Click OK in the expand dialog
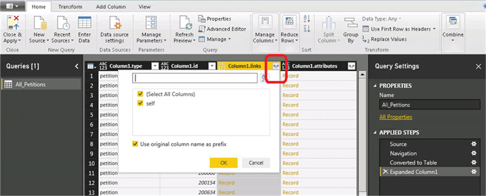The image size is (486, 196). (224, 163)
